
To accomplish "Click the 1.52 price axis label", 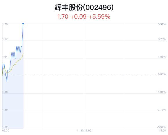I will pyautogui.click(x=5, y=127).
